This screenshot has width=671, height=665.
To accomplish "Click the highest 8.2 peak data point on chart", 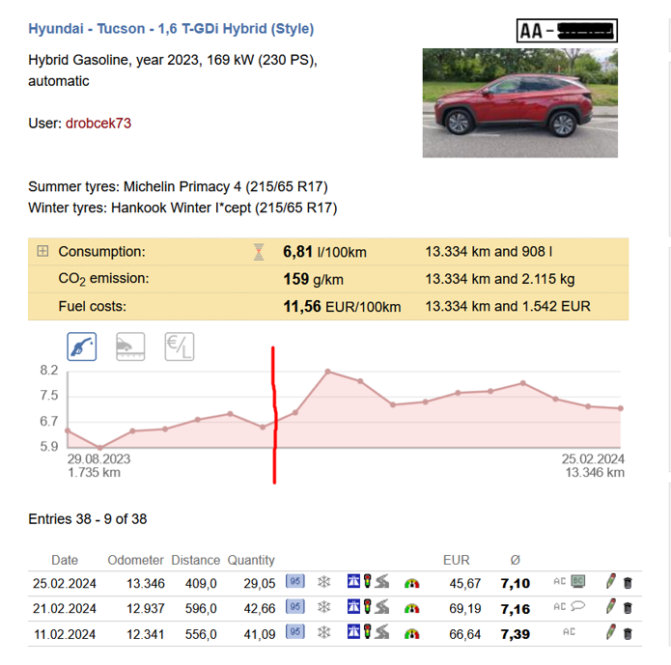I will 328,372.
